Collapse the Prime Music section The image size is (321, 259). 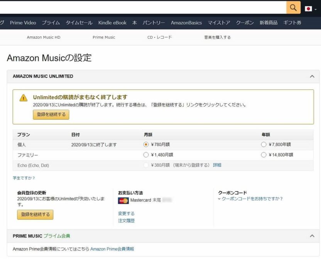click(312, 236)
